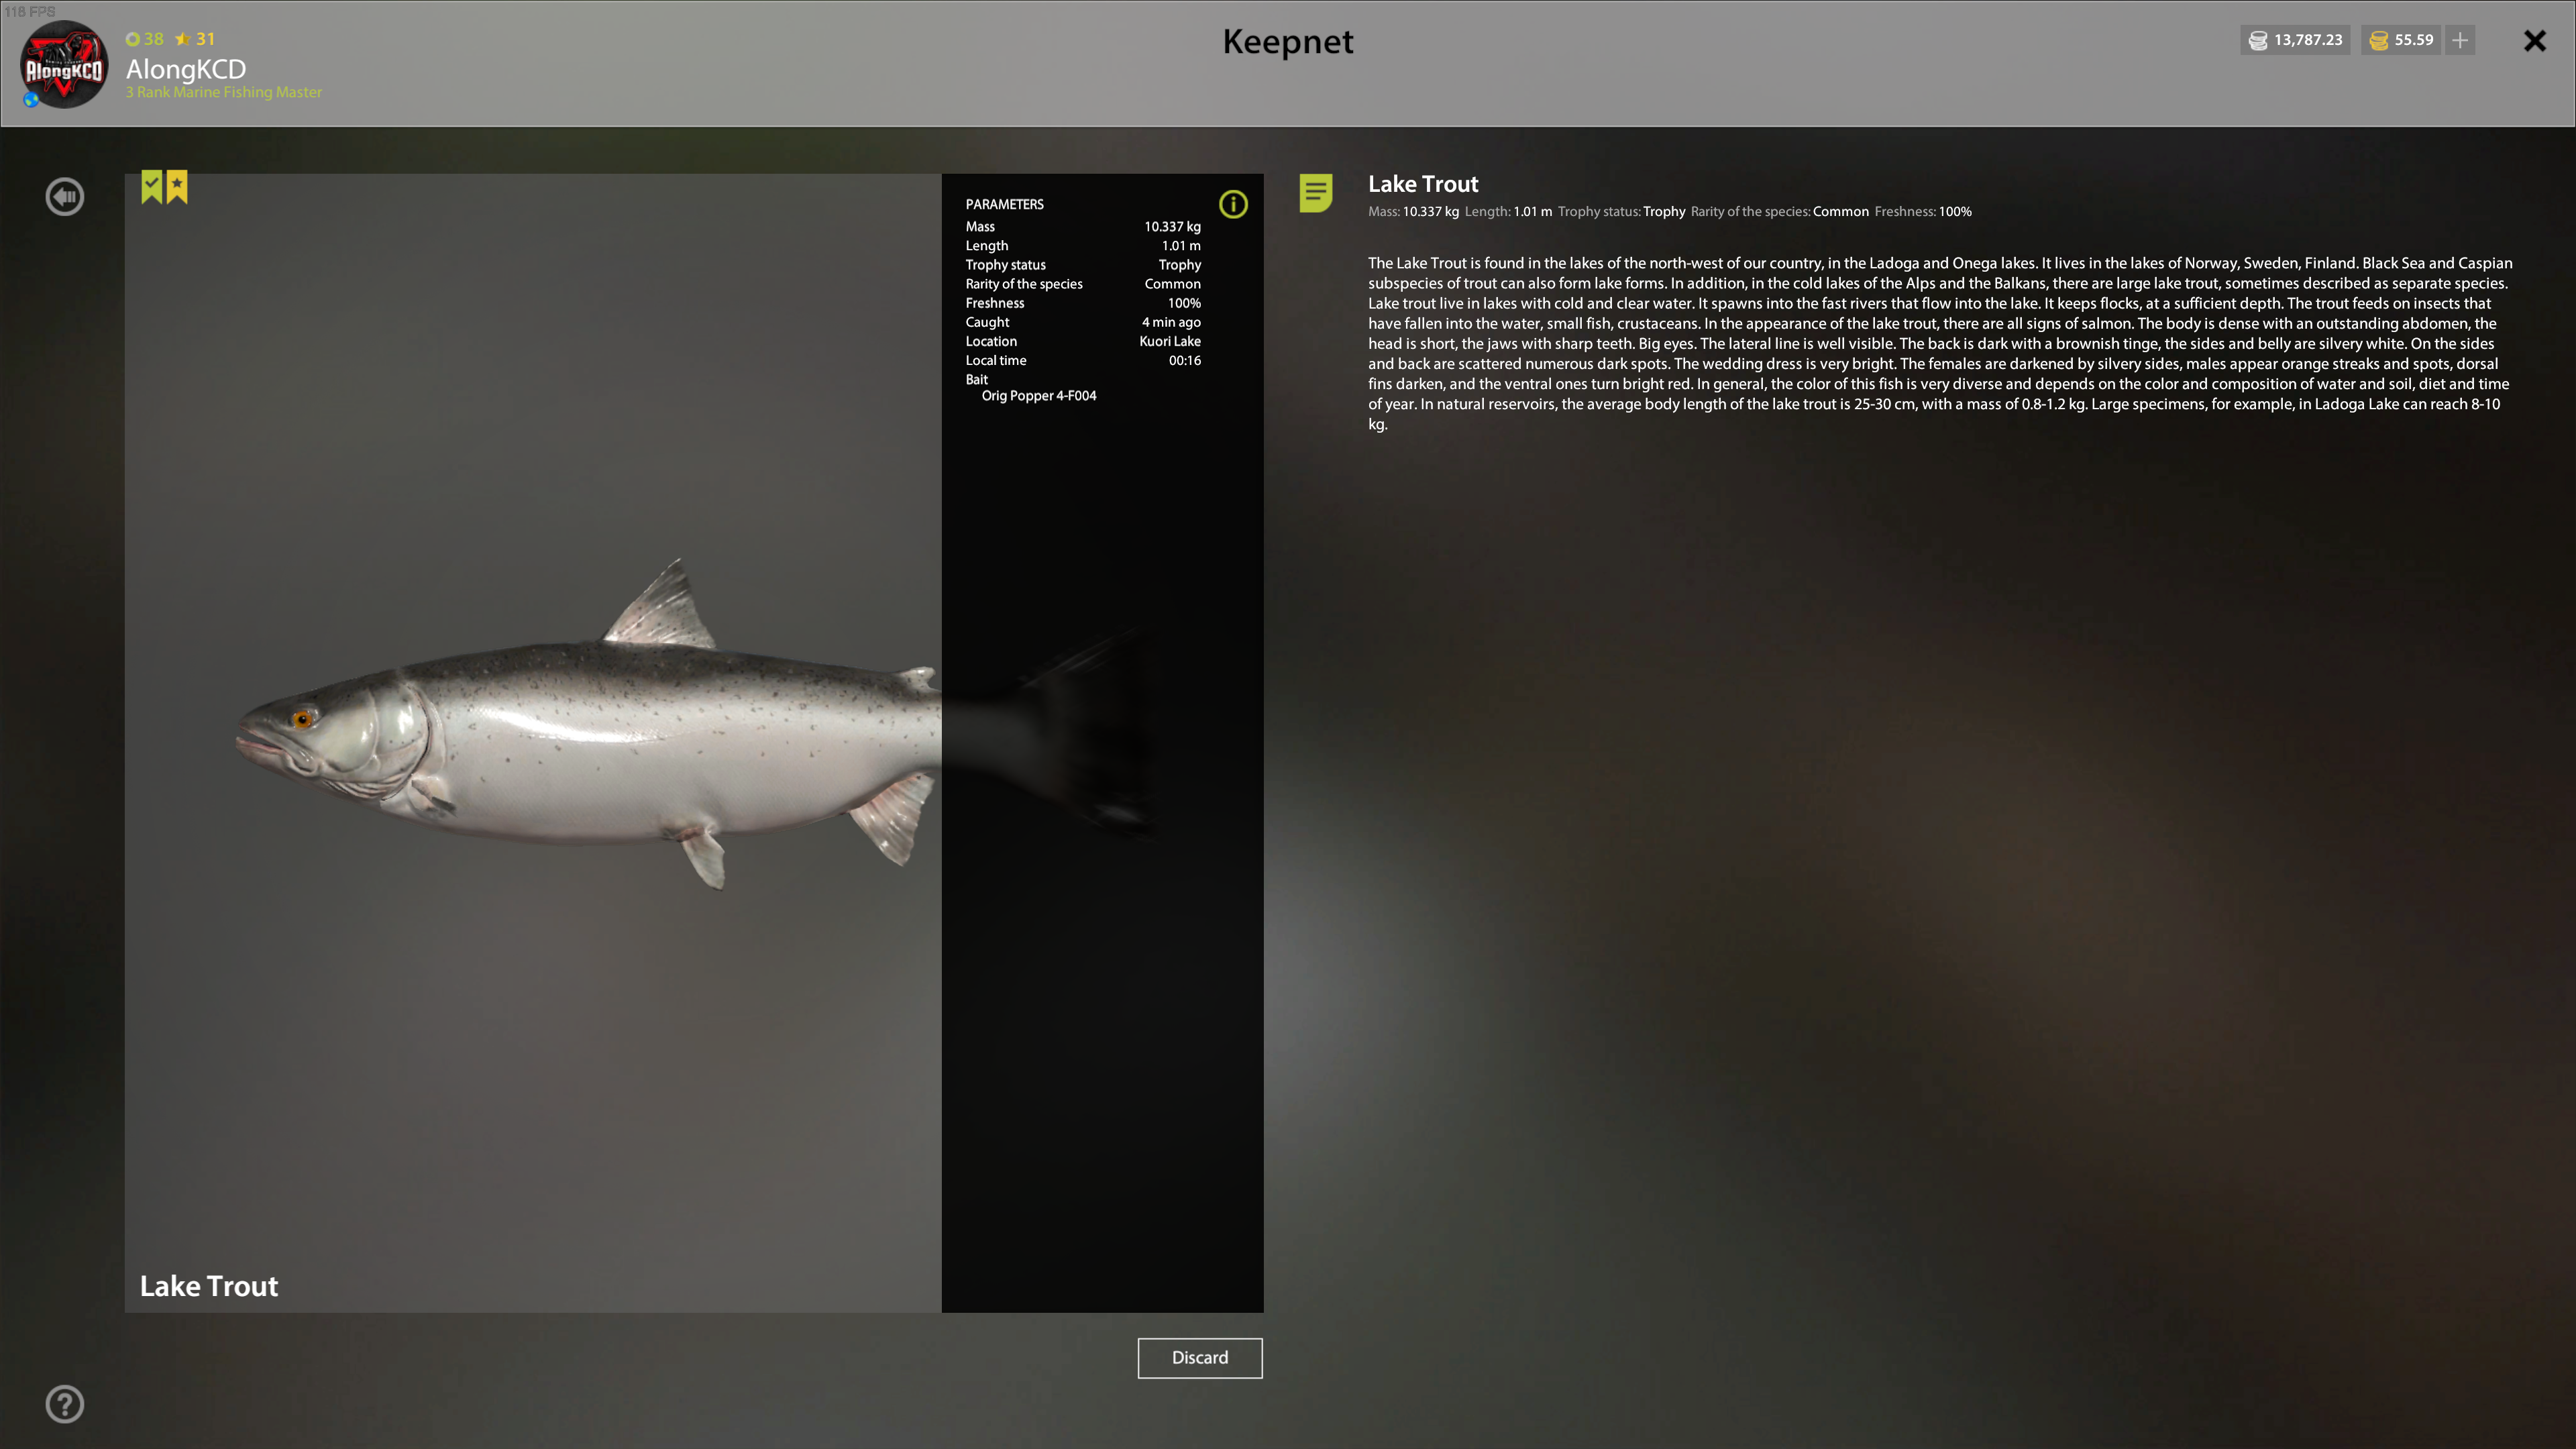
Task: Click the Keepnet title
Action: coord(1288,41)
